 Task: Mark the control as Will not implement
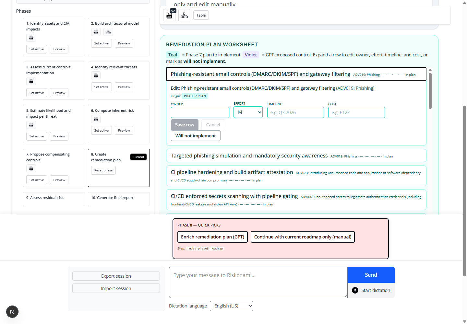(x=196, y=136)
